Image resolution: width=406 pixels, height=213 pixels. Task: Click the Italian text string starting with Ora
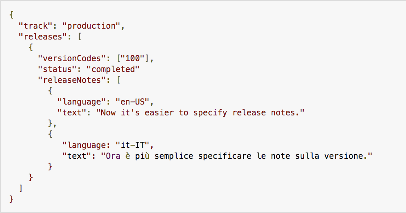[236, 156]
